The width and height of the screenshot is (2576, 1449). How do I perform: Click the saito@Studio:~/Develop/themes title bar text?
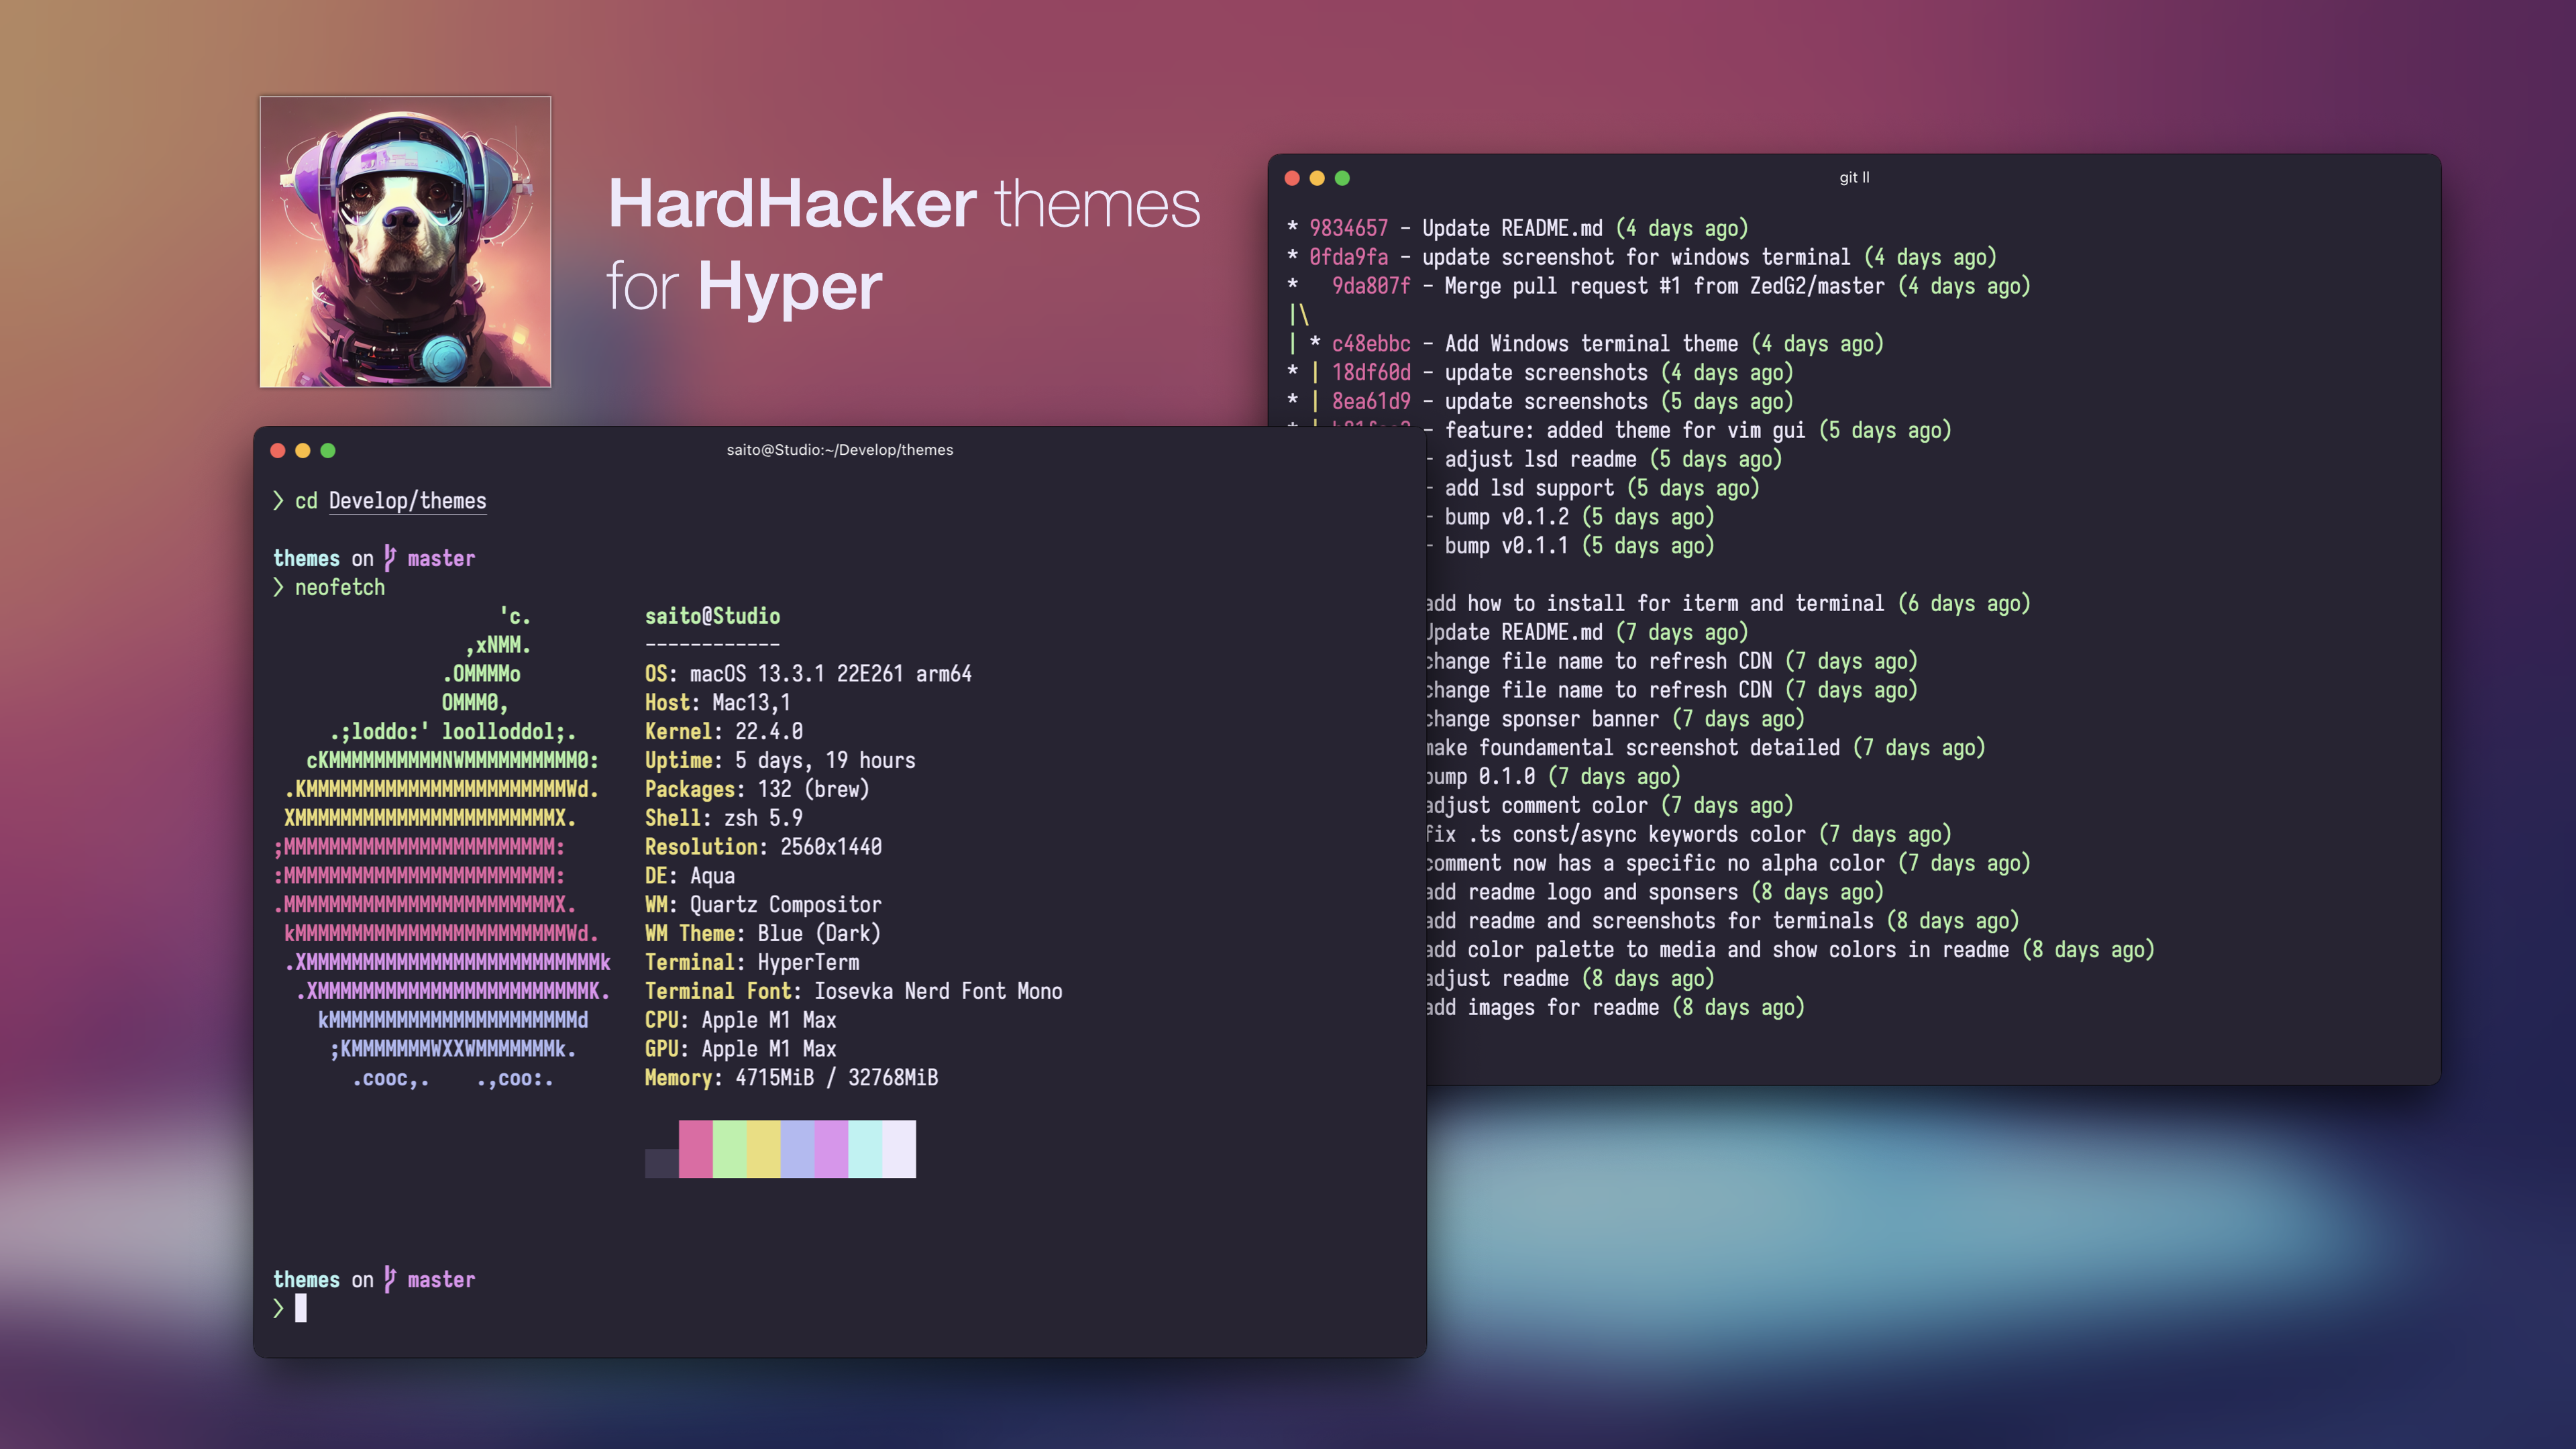[839, 450]
